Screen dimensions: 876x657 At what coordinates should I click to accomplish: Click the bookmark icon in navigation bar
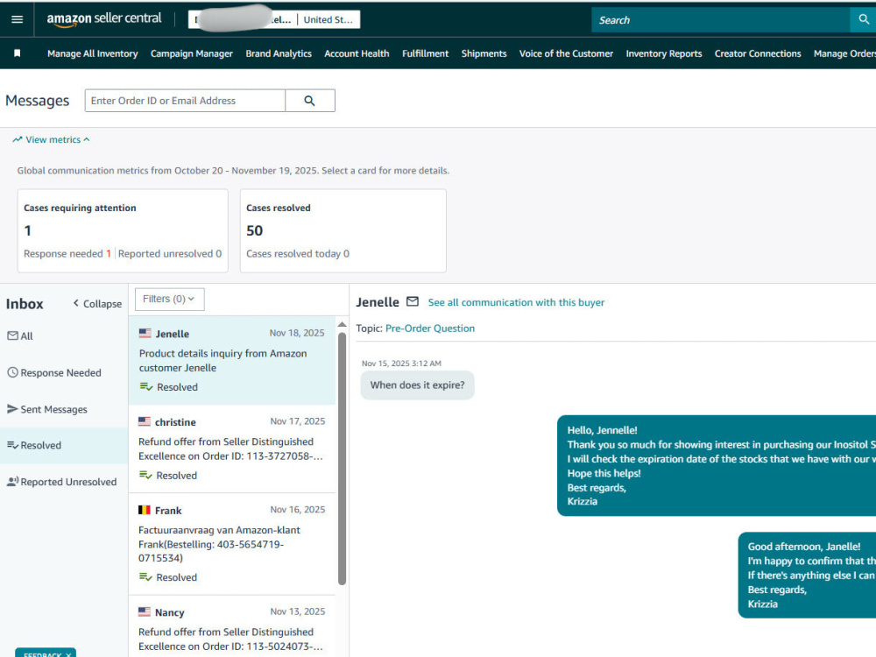pyautogui.click(x=18, y=53)
